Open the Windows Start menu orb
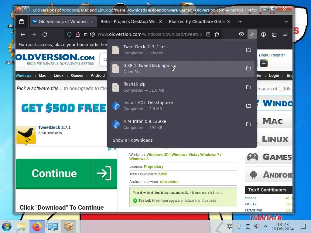 (7, 226)
